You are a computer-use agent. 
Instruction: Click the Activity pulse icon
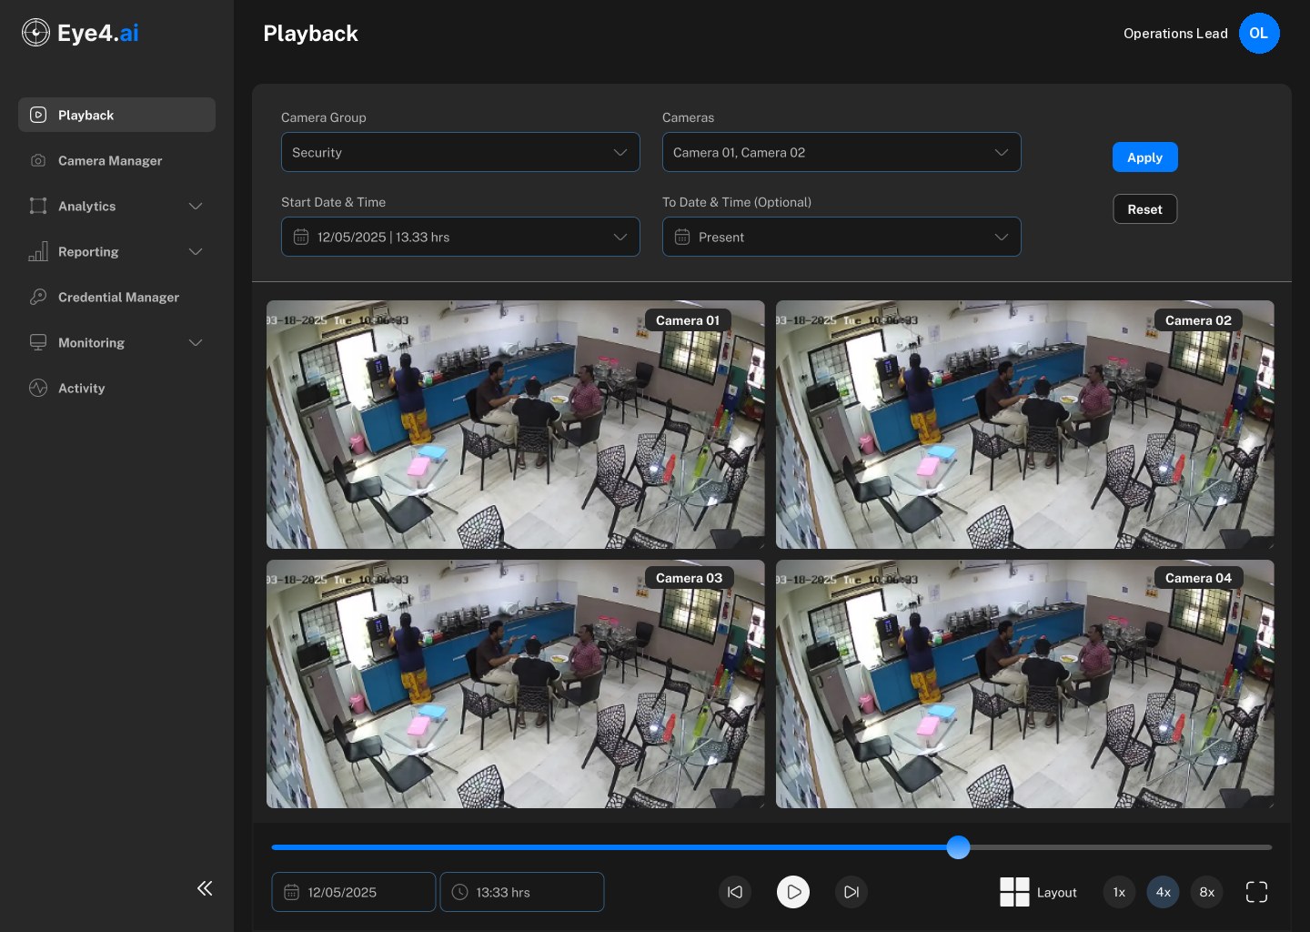(x=38, y=388)
